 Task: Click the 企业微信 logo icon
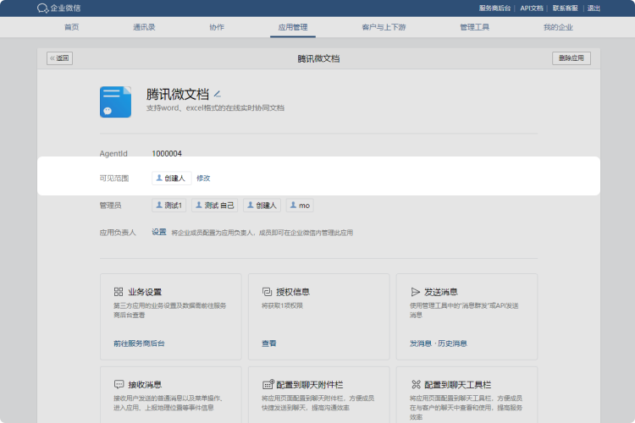pos(42,8)
